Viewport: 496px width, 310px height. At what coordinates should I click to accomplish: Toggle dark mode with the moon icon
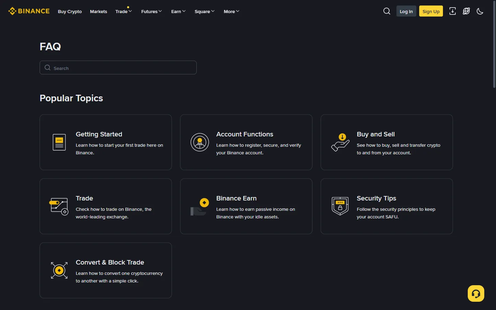click(480, 11)
